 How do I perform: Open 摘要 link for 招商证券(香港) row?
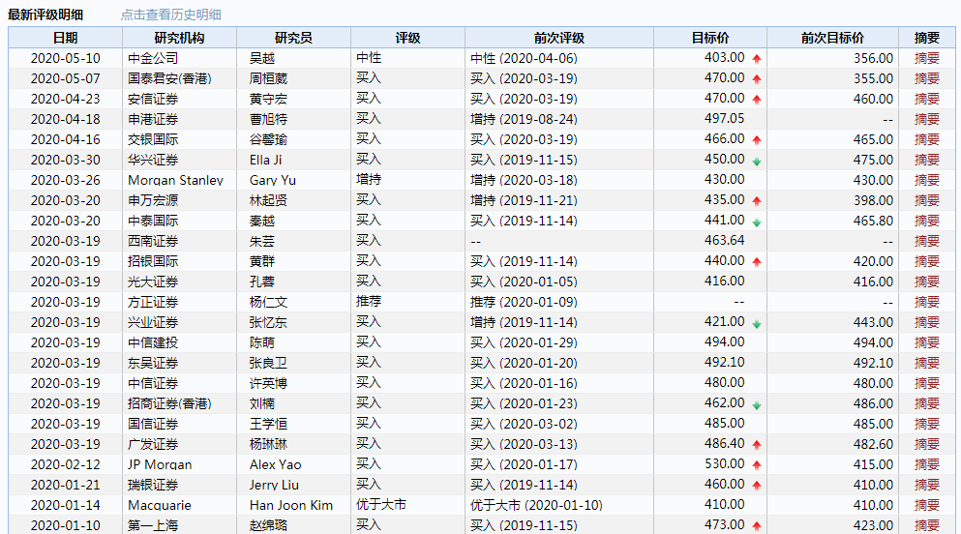927,403
